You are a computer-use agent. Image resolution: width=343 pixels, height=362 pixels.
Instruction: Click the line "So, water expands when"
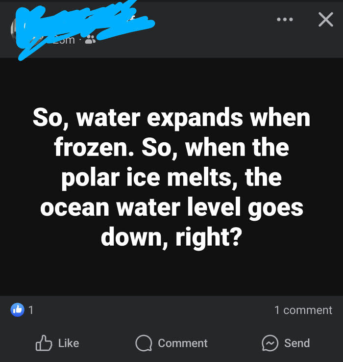tap(171, 118)
